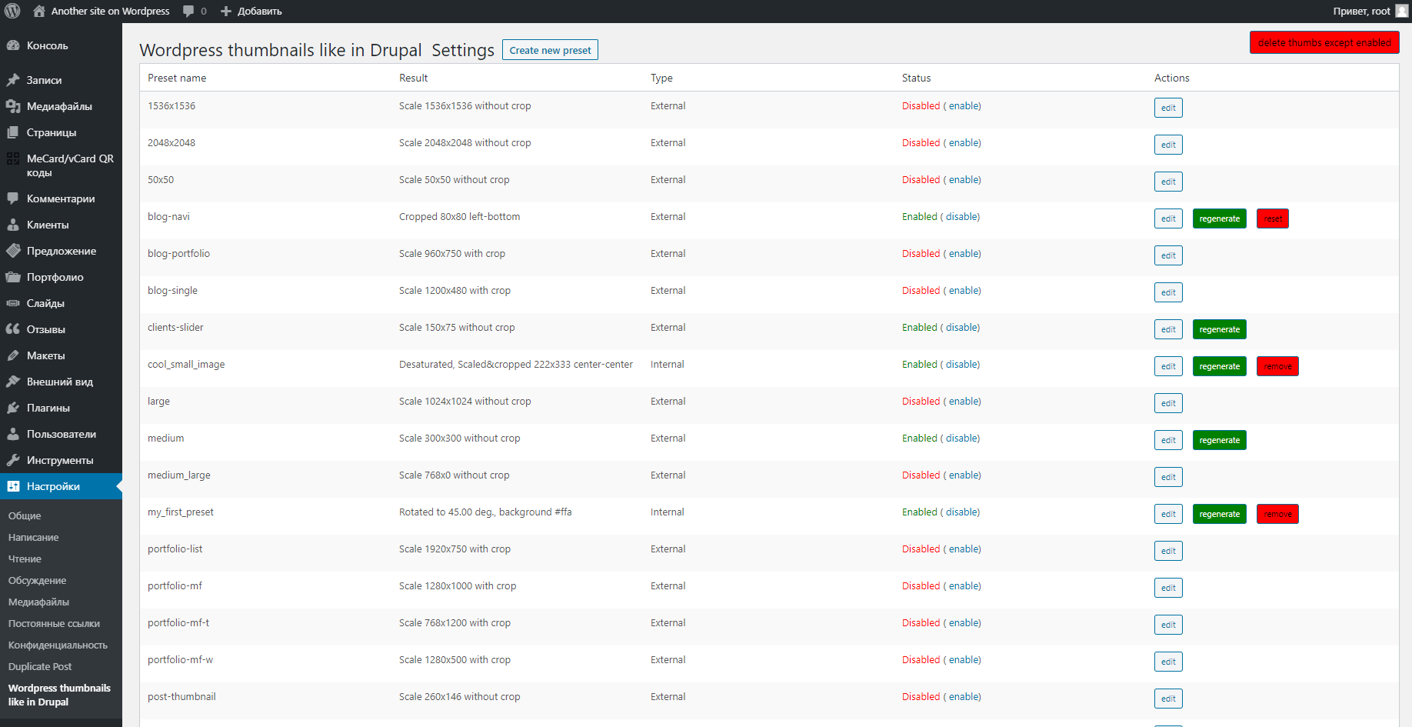Expand the Внешний вид menu
This screenshot has width=1412, height=727.
[59, 382]
